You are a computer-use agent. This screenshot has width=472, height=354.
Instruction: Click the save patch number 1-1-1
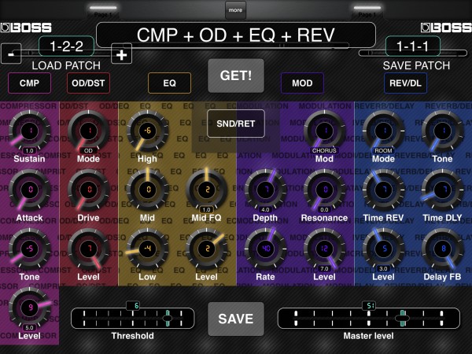pyautogui.click(x=412, y=46)
